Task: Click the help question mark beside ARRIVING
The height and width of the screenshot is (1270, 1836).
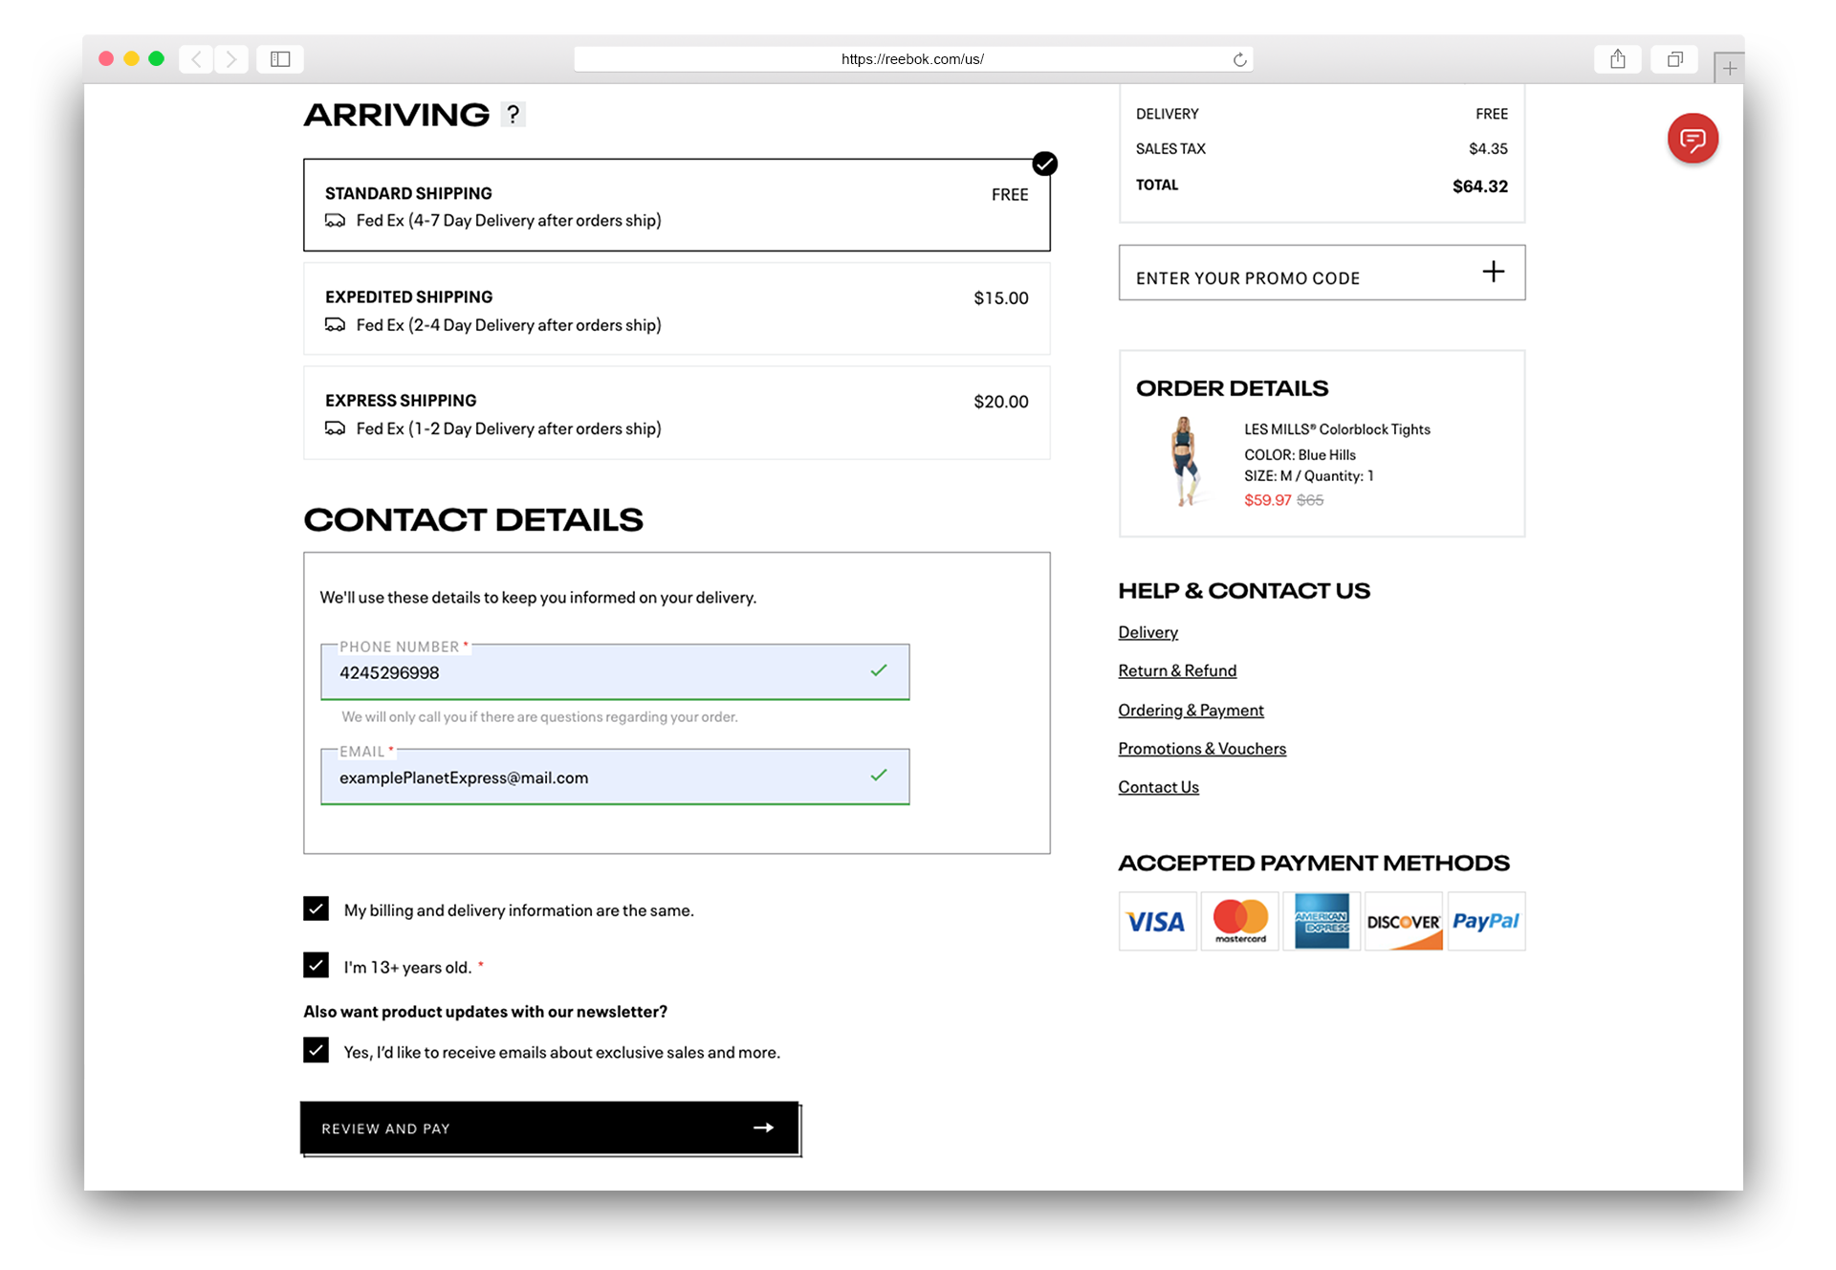Action: [514, 114]
